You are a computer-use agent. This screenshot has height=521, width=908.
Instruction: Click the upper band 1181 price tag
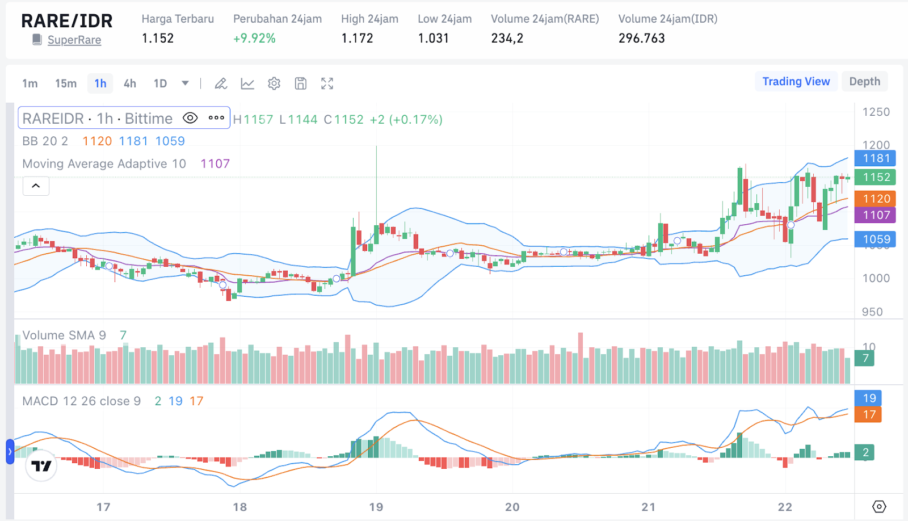tap(876, 158)
